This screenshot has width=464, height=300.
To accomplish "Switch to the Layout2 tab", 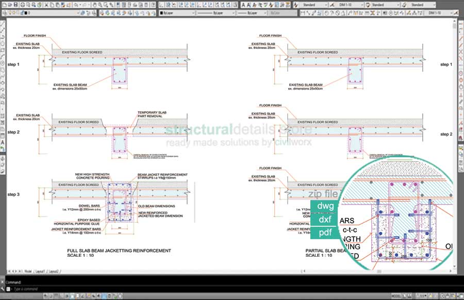I will point(53,271).
